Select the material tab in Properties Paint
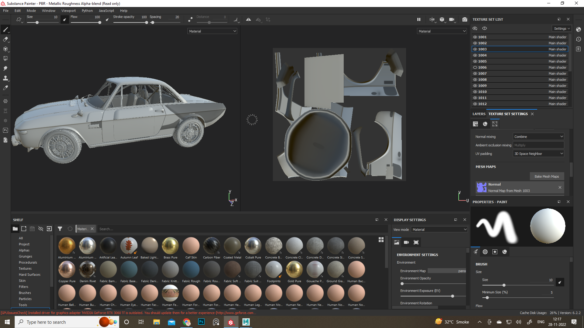 point(505,252)
